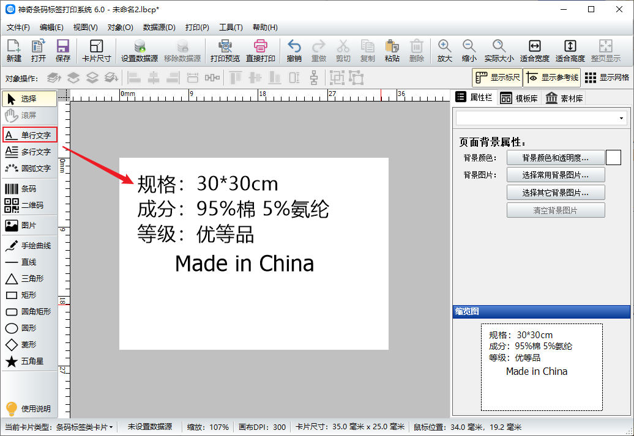Open the 卡片尺寸 card size tool

(96, 51)
